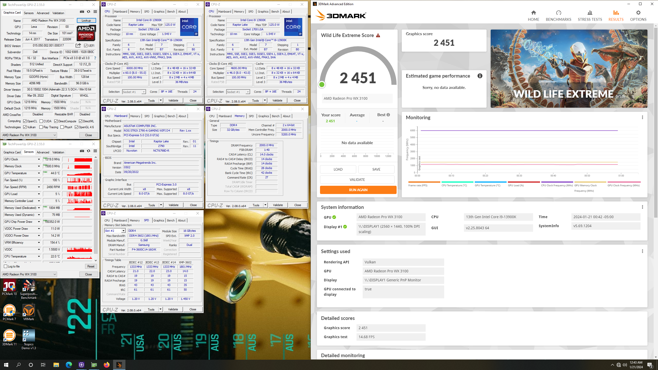Open hamburger menu in top GPU-Z window

point(95,12)
